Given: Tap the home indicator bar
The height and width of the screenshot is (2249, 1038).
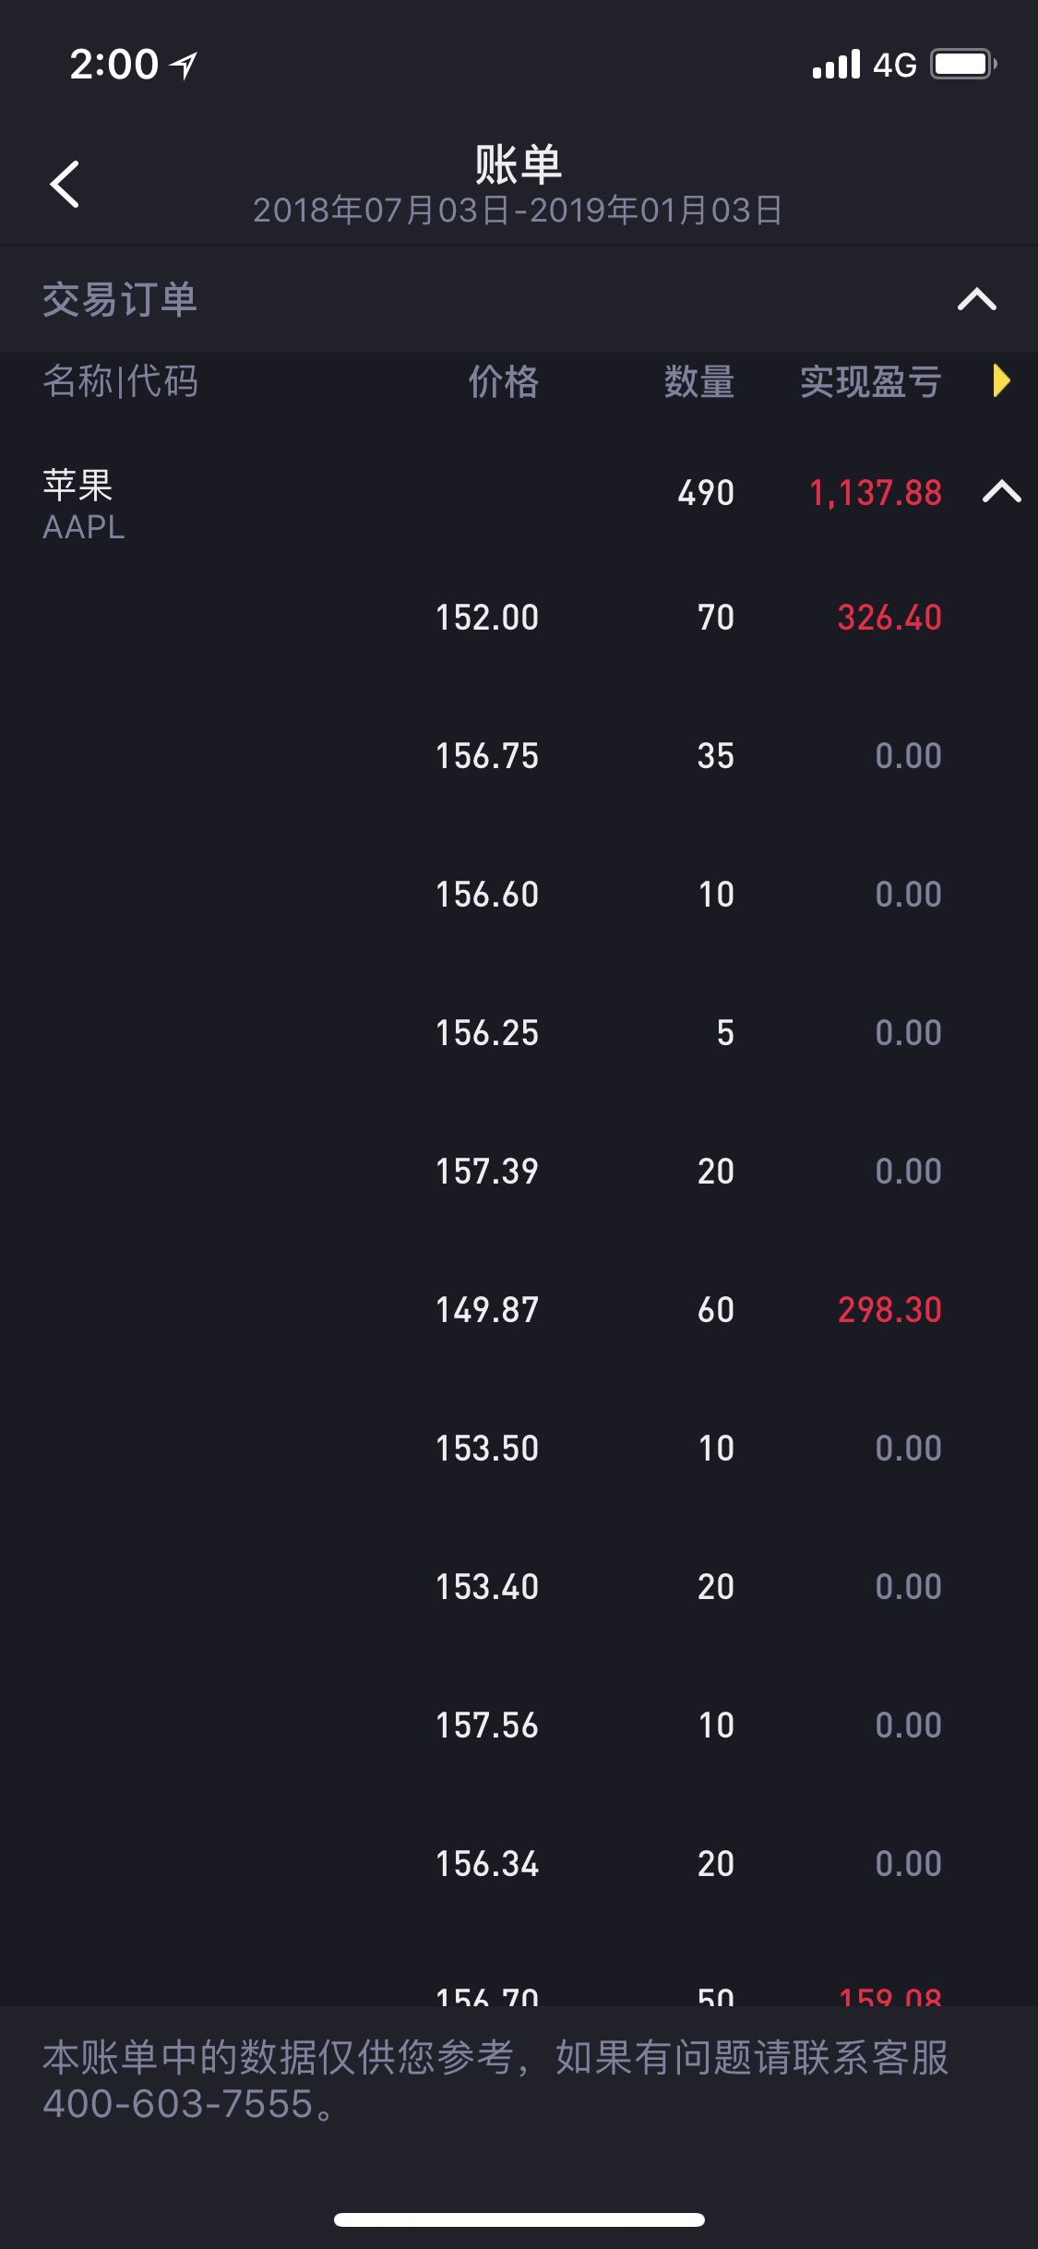Looking at the screenshot, I should [519, 2219].
